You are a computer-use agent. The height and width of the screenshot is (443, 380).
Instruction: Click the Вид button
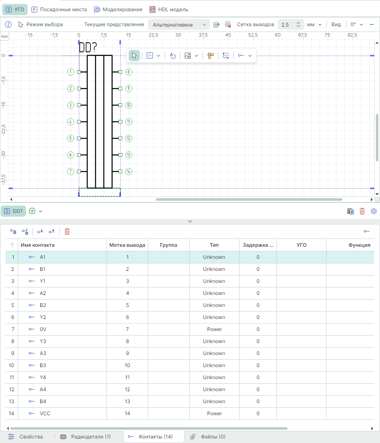[x=336, y=24]
